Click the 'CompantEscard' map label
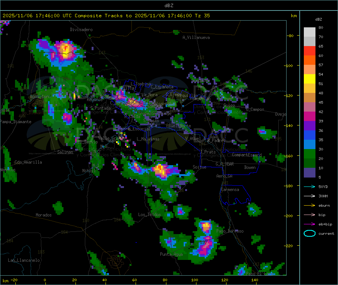The height and width of the screenshot is (285, 338). point(247,155)
